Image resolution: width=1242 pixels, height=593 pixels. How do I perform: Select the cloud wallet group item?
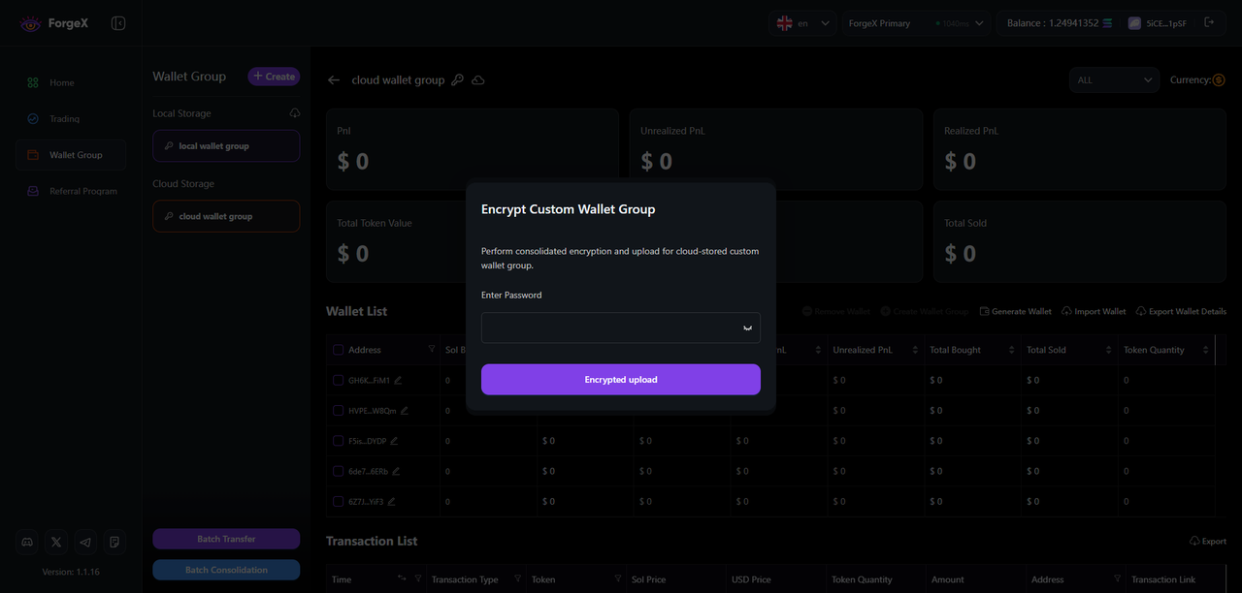pos(226,216)
